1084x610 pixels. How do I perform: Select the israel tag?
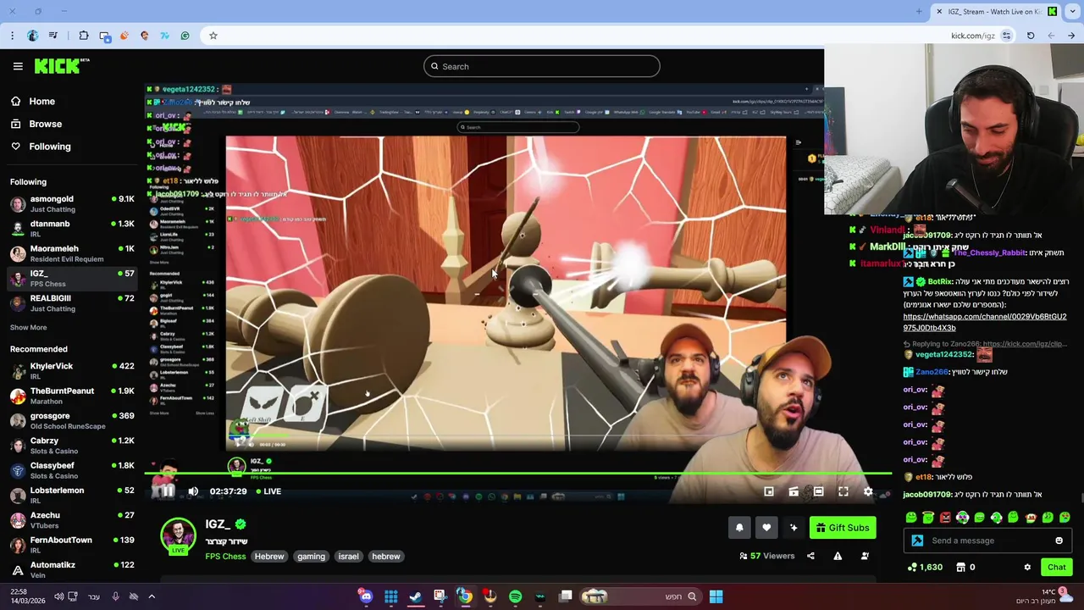click(348, 557)
